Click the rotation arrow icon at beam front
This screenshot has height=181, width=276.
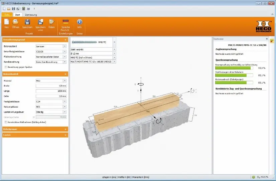[x=159, y=121]
